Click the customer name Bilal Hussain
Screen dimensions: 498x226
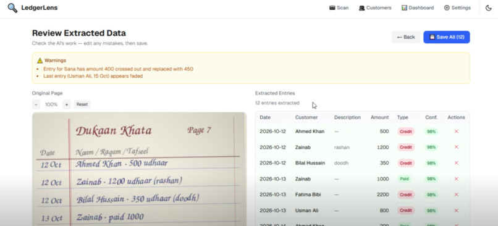(310, 163)
